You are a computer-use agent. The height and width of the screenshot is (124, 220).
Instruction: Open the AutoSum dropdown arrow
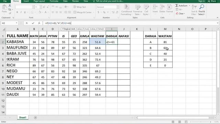click(x=189, y=6)
